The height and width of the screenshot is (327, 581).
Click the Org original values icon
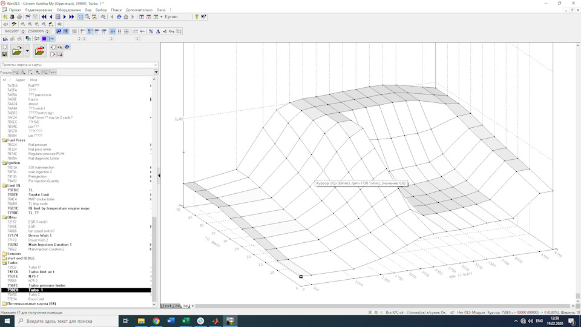171,31
